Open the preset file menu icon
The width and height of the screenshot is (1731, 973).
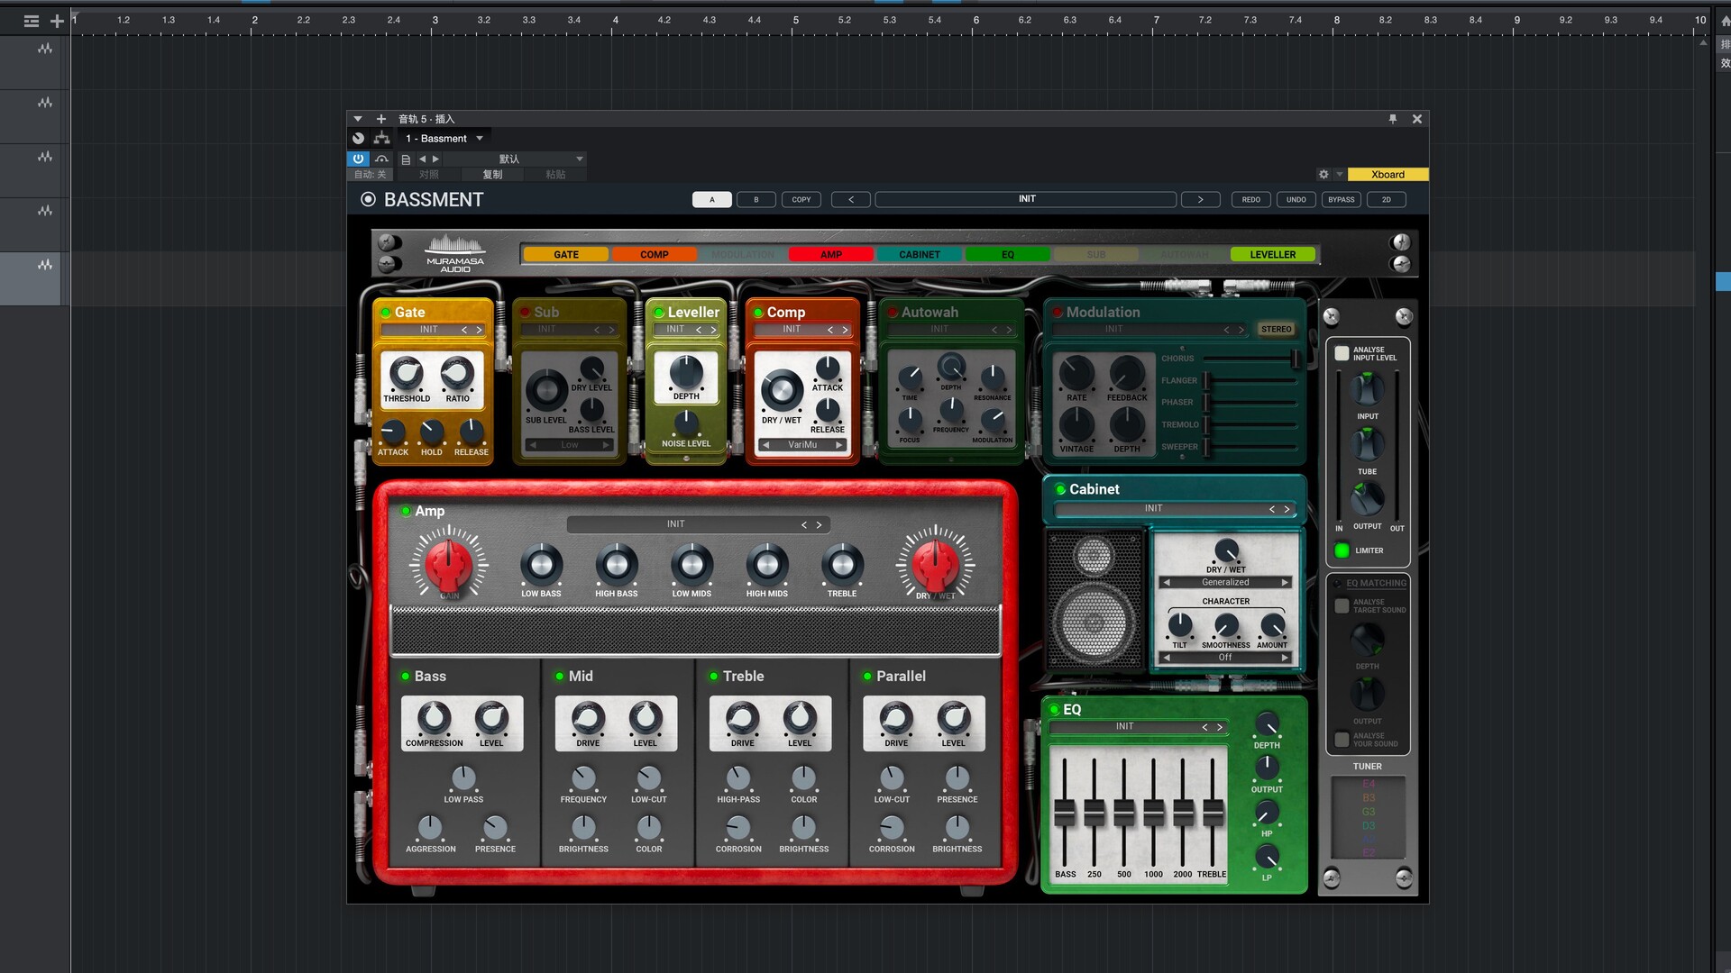click(x=408, y=159)
